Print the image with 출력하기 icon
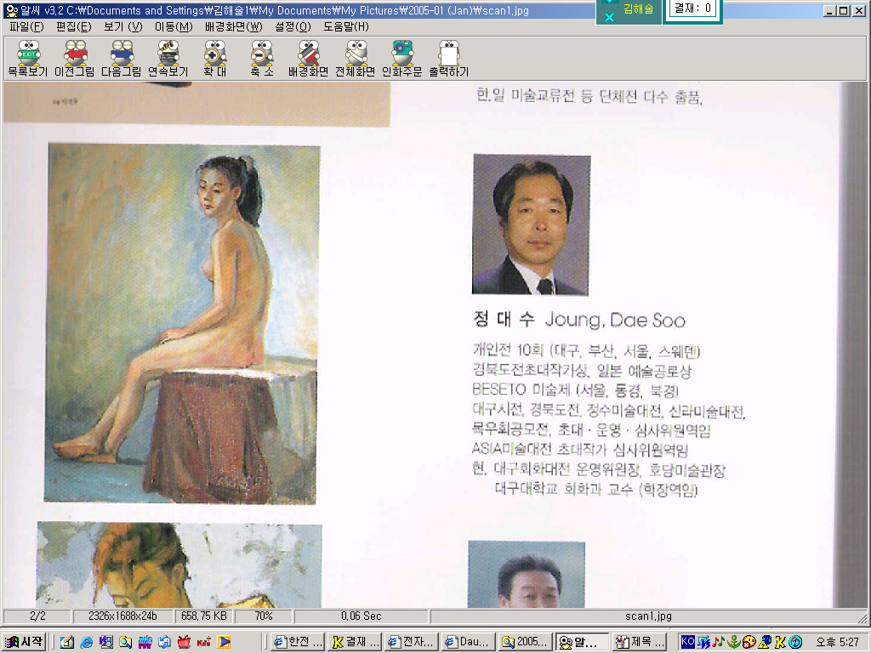The image size is (871, 653). tap(448, 59)
